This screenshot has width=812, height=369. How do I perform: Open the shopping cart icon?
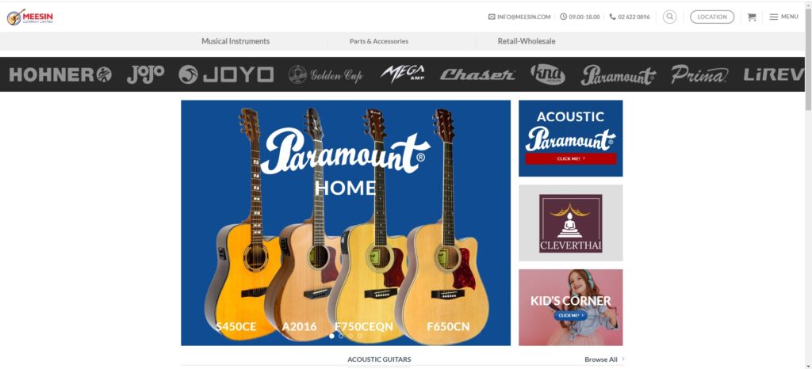coord(752,17)
